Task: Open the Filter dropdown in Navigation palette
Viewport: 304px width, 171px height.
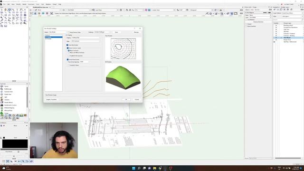Action: click(292, 17)
